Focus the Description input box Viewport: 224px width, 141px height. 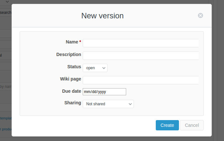(141, 55)
